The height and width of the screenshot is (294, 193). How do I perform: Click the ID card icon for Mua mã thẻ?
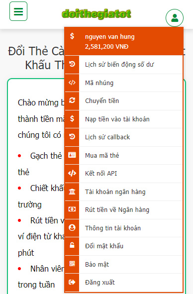72,155
